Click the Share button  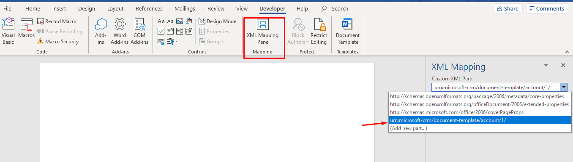(508, 8)
